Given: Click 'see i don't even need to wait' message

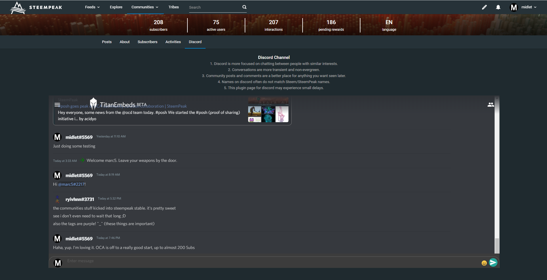Looking at the screenshot, I should (x=89, y=216).
